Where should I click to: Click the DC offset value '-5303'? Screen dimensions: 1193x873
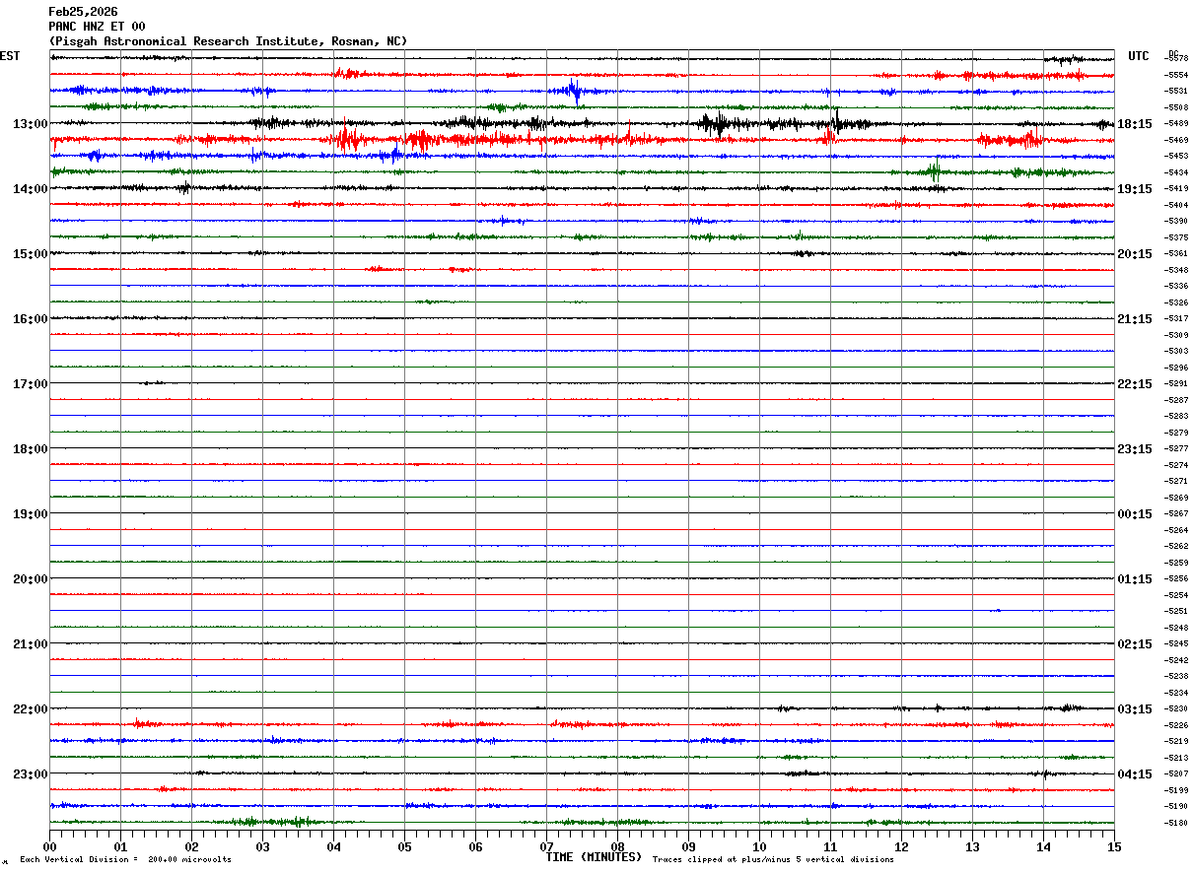(x=1176, y=352)
